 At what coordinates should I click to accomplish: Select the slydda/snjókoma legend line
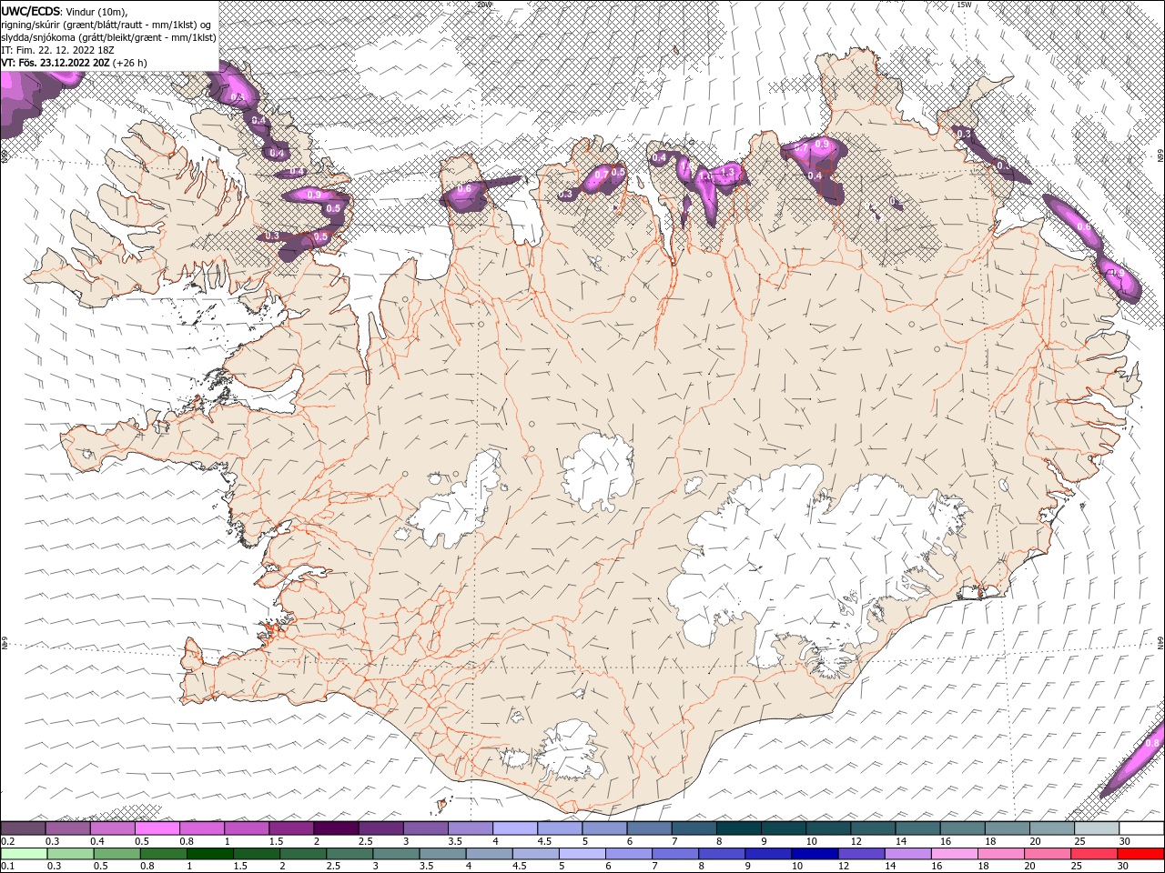108,37
